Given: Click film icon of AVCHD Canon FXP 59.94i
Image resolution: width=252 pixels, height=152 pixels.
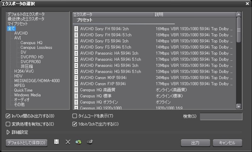Looking at the screenshot, I should click(76, 84).
